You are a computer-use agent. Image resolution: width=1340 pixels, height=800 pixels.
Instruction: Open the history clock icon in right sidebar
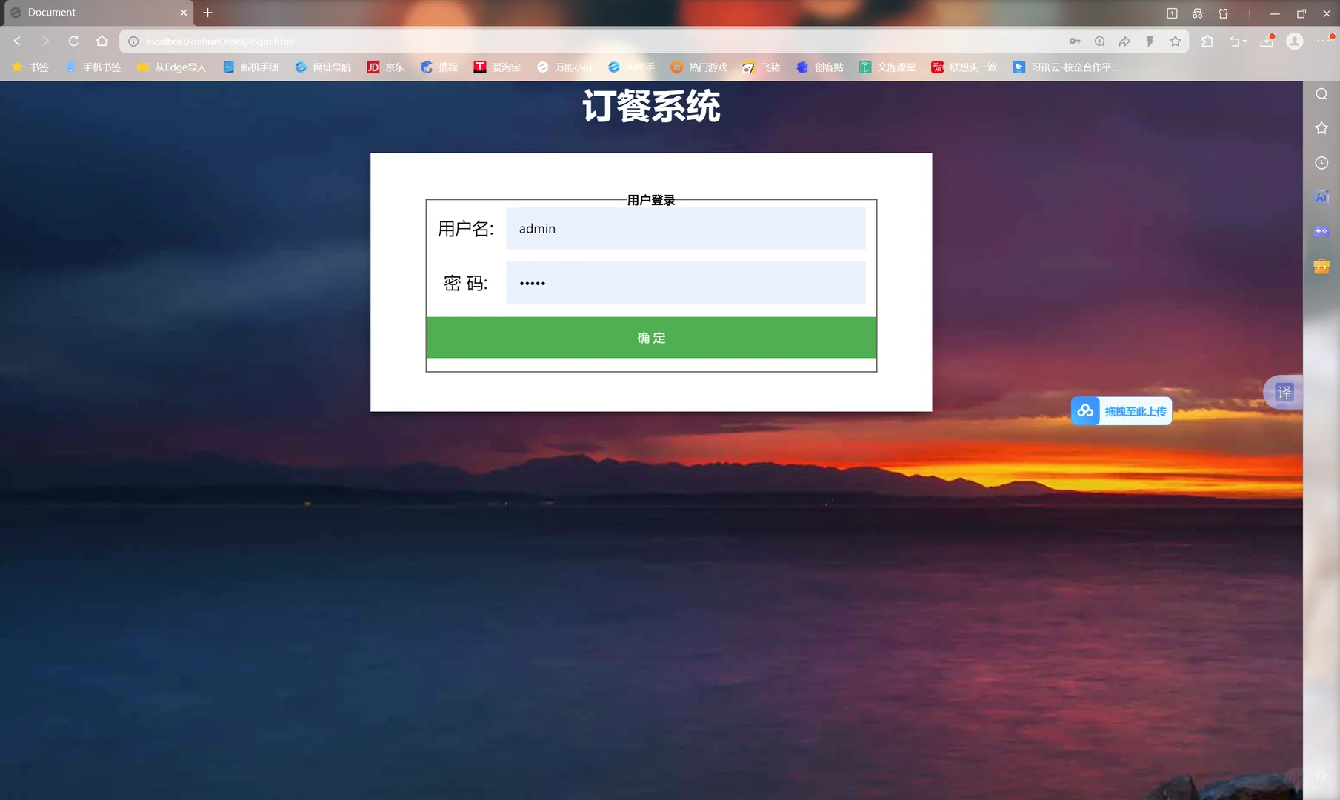coord(1321,162)
